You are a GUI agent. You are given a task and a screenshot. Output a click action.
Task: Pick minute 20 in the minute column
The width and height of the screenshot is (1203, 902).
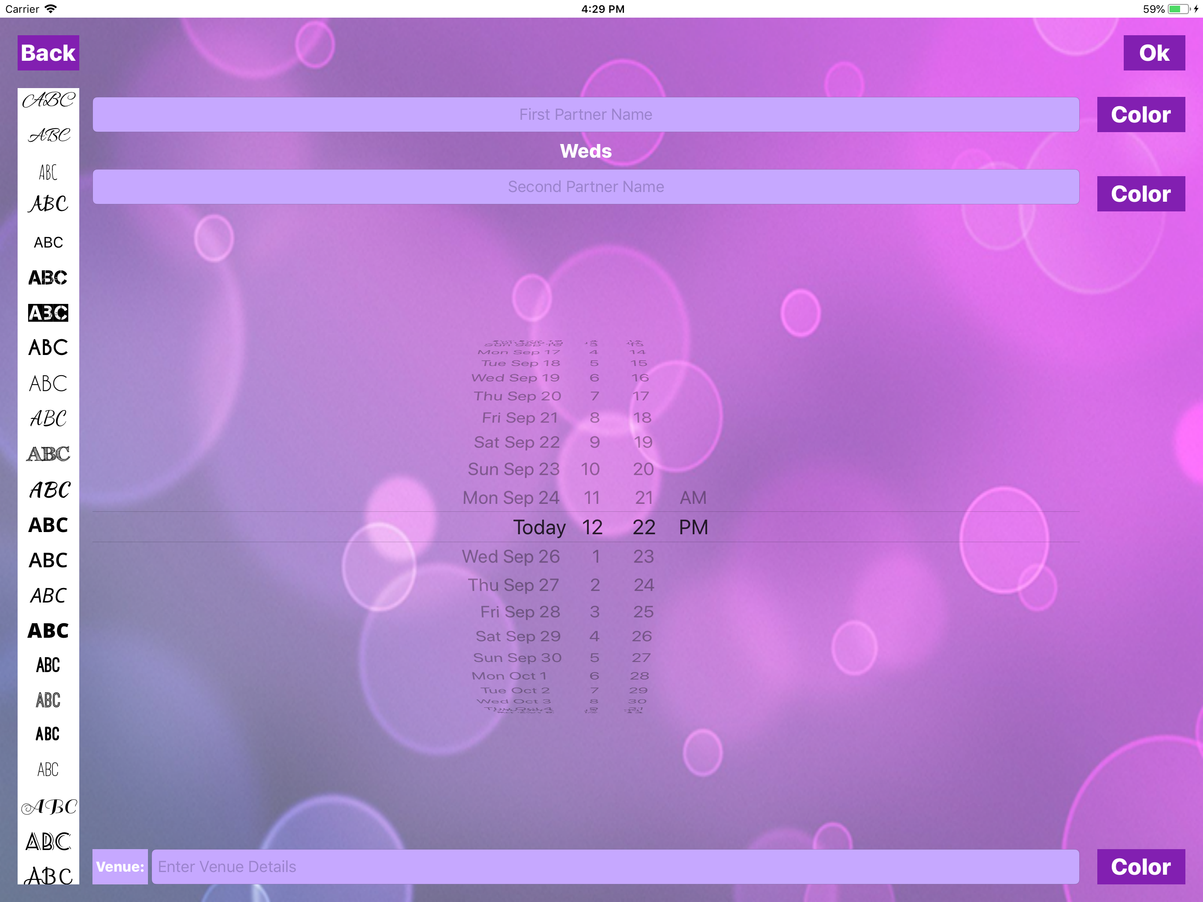click(643, 469)
